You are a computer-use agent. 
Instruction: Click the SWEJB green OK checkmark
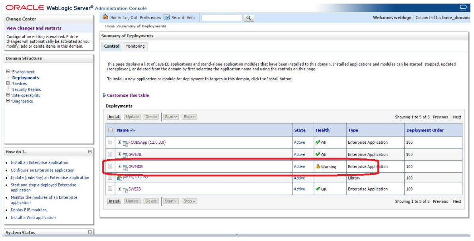(318, 189)
